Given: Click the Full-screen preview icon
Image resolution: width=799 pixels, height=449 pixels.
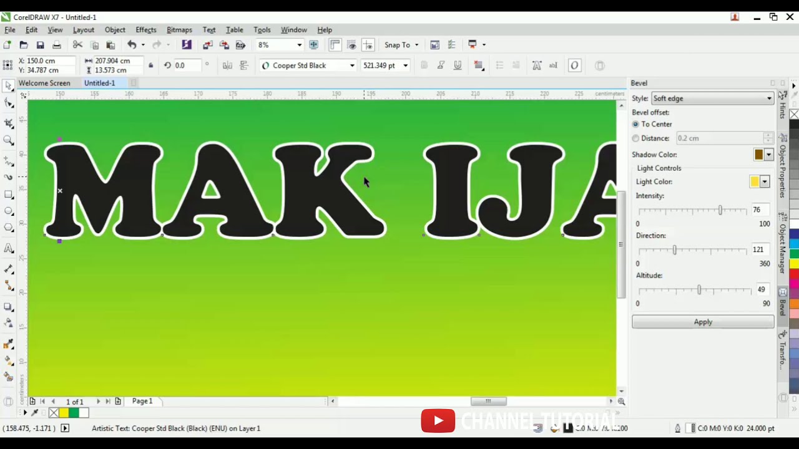Looking at the screenshot, I should pos(314,45).
